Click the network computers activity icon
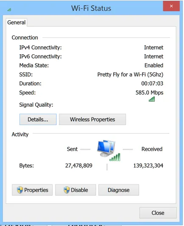Image resolution: width=184 pixels, height=226 pixels. [x=109, y=151]
